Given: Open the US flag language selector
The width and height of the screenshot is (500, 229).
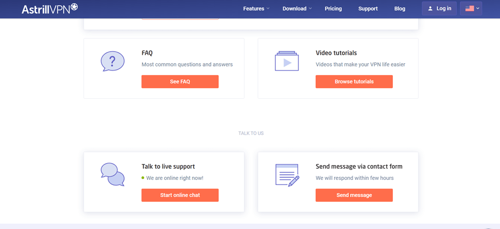Looking at the screenshot, I should (x=471, y=9).
